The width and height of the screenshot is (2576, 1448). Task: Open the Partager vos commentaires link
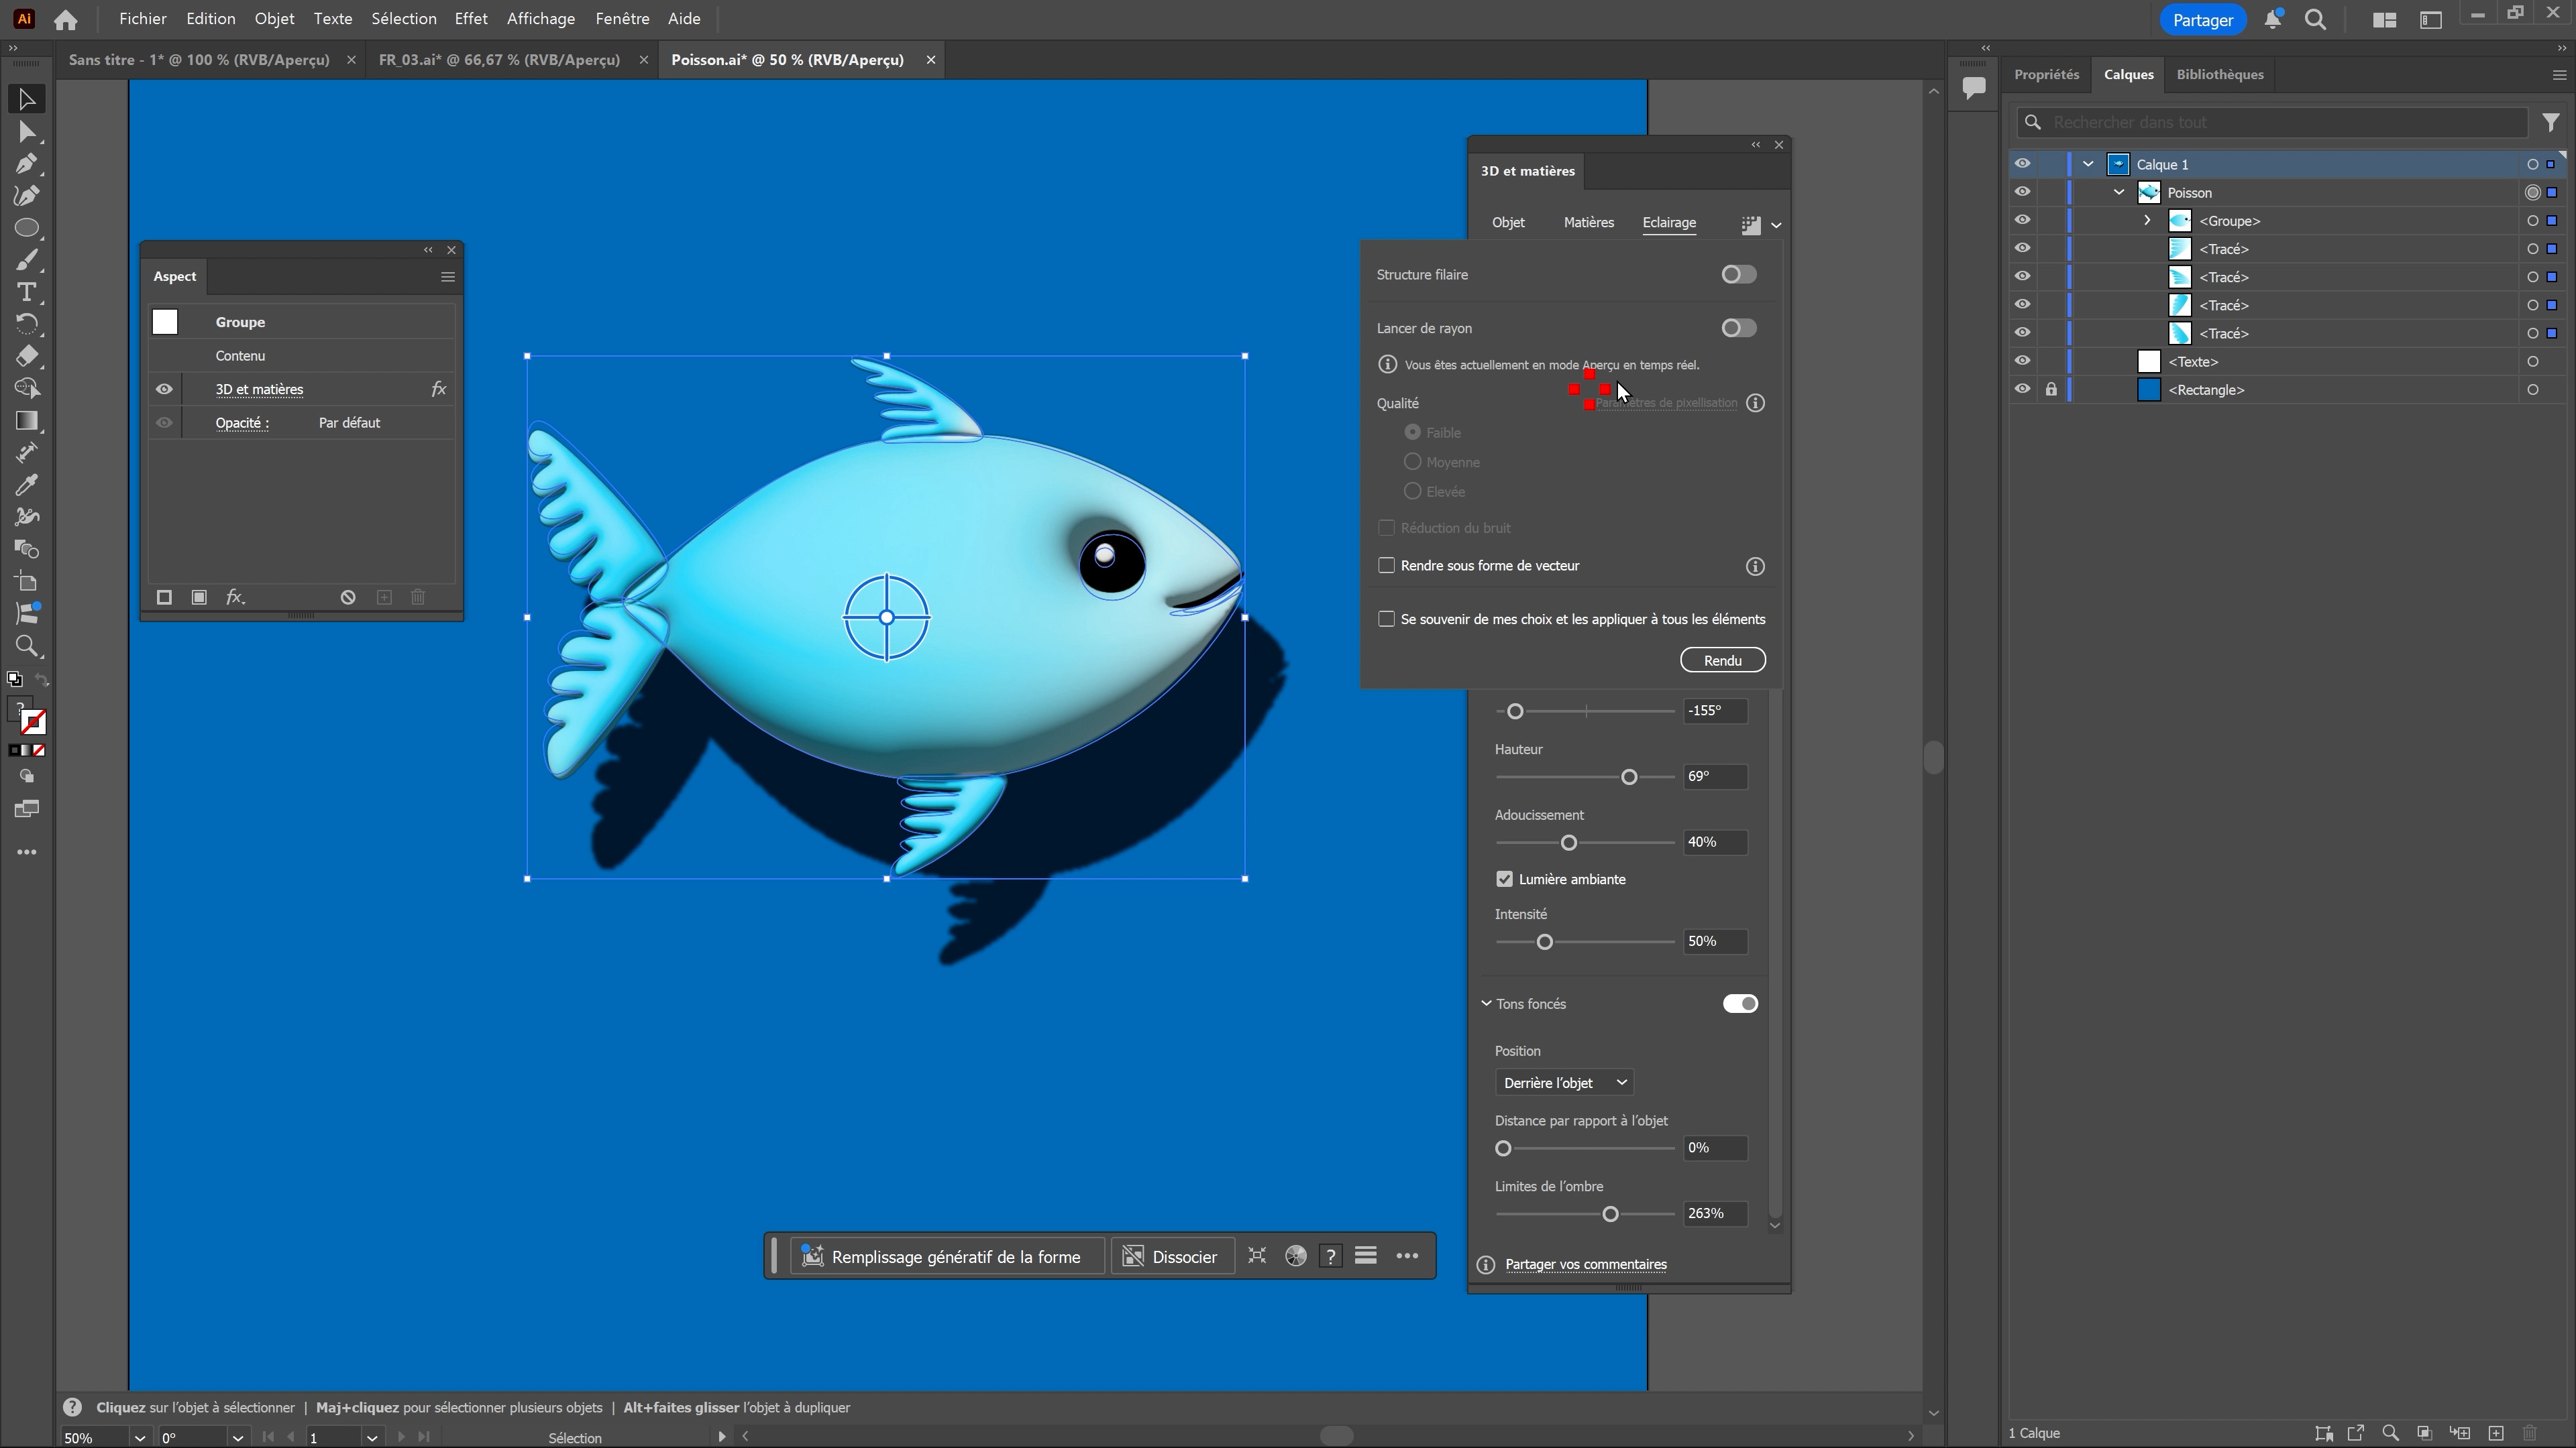[x=1585, y=1264]
